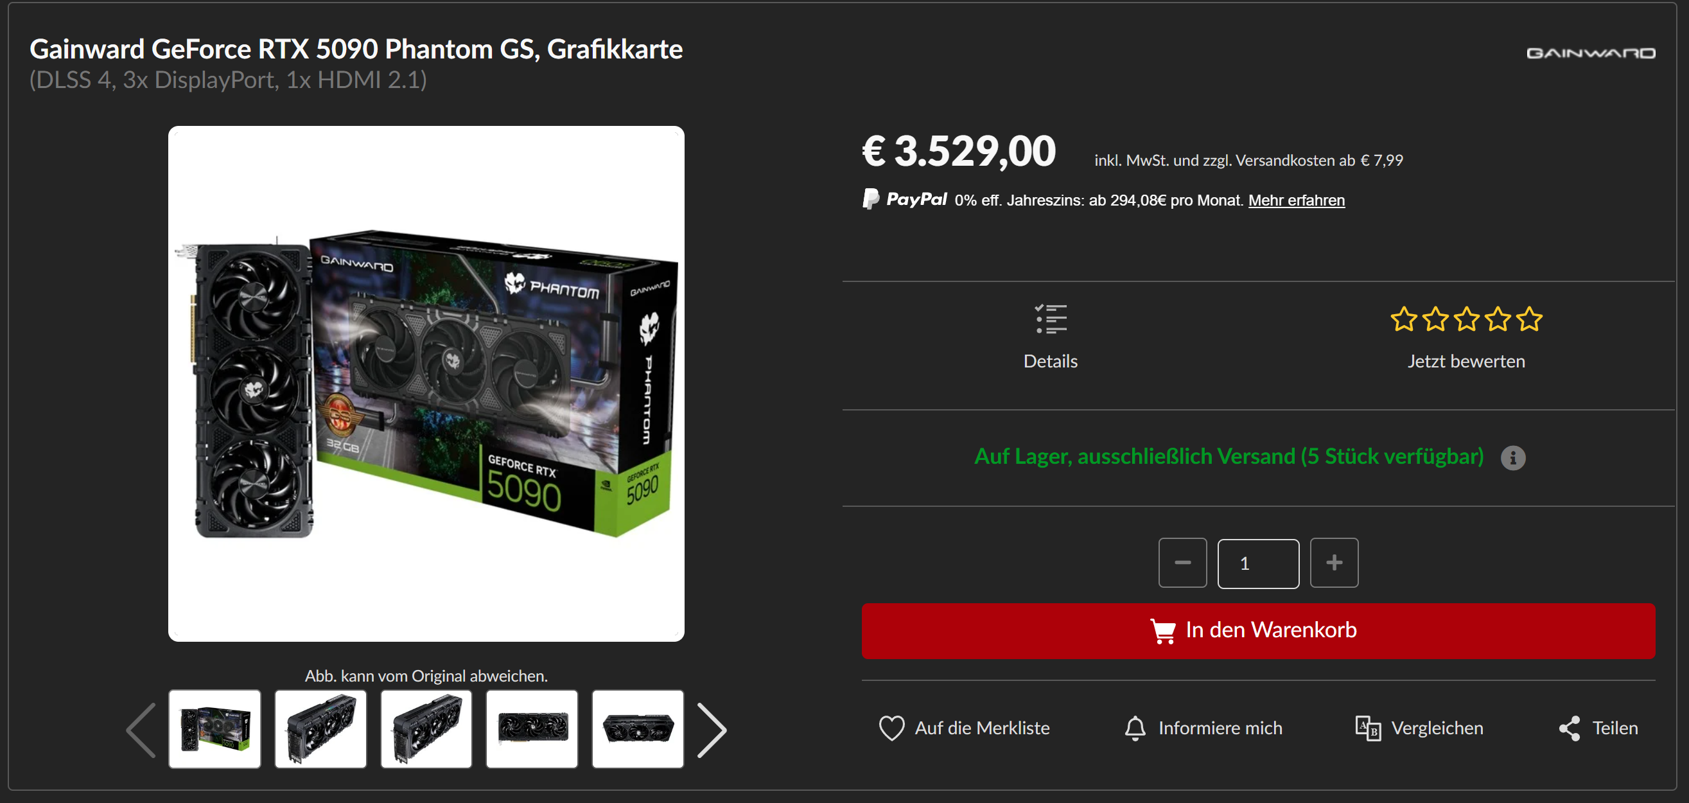Click the stock availability info icon
Image resolution: width=1689 pixels, height=803 pixels.
[x=1512, y=458]
